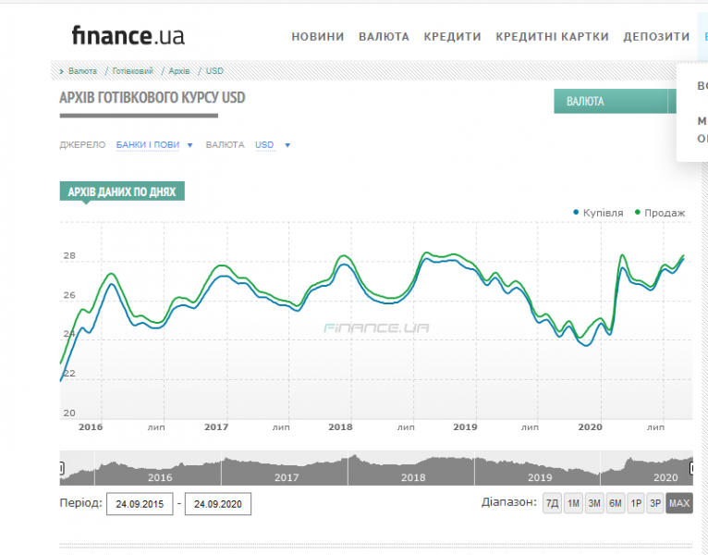Click the left handle of the timeline navigator
Viewport: 708px width, 555px height.
[x=62, y=468]
